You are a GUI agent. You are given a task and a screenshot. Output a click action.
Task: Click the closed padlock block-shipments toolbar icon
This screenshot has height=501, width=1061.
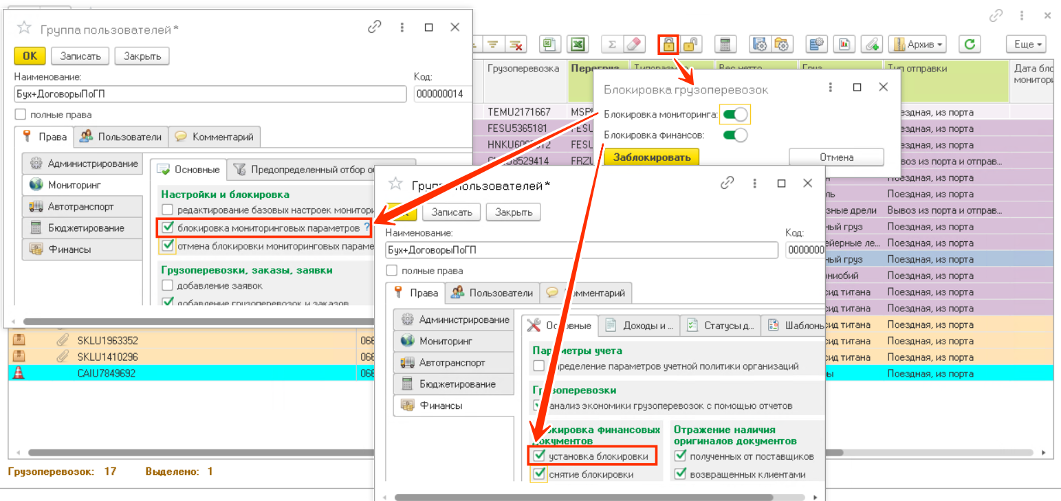[668, 45]
